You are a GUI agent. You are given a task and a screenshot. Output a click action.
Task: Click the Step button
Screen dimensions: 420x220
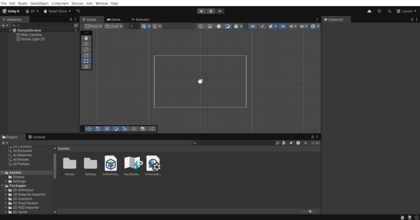[220, 11]
